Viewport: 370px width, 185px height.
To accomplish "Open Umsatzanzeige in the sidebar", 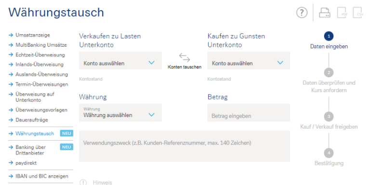I will 33,35.
